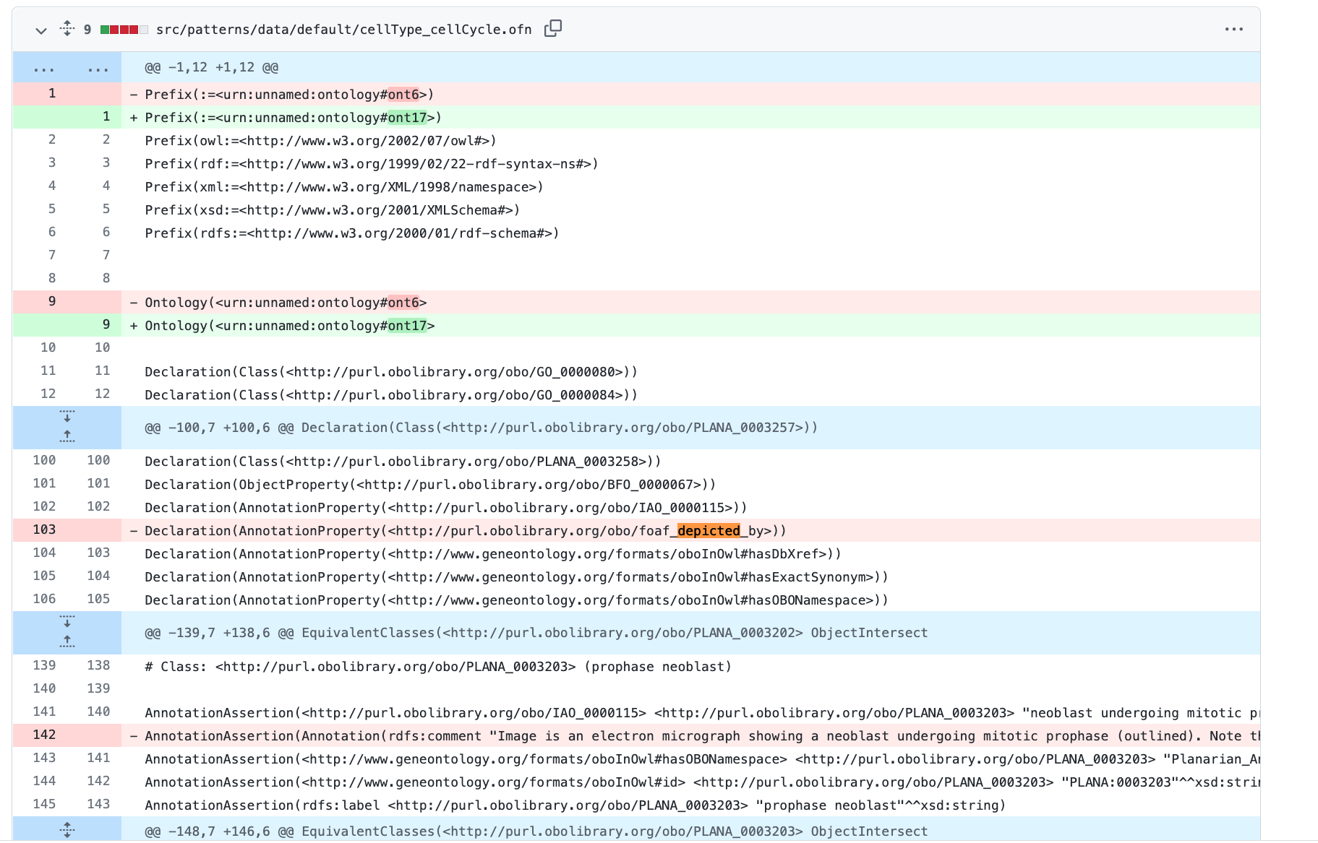
Task: Click file path src/patterns/data/default/cellType_cellCycle.ofn
Action: [x=344, y=30]
